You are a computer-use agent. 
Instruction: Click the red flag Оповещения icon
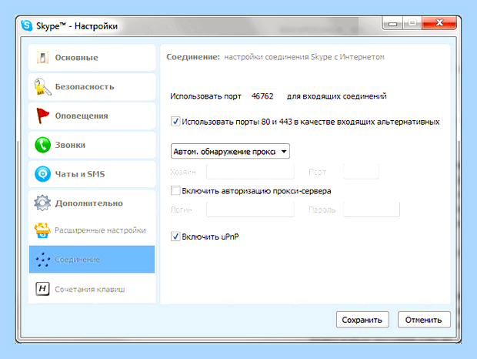click(x=42, y=116)
